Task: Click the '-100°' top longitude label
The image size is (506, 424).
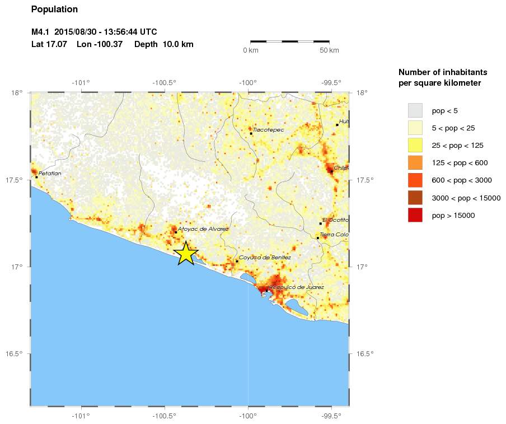Action: pos(248,83)
